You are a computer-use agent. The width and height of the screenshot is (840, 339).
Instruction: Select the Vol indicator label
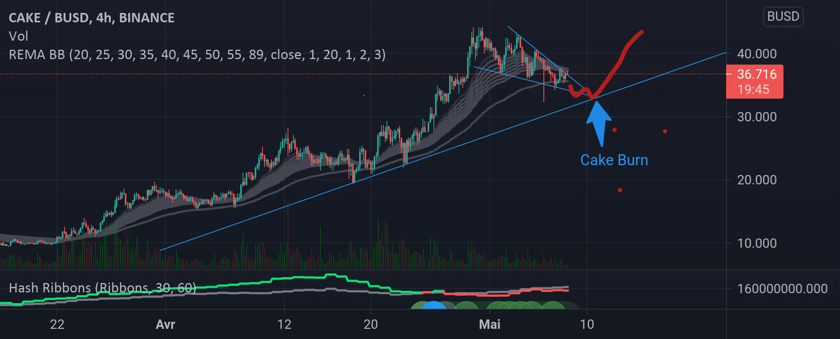point(18,36)
